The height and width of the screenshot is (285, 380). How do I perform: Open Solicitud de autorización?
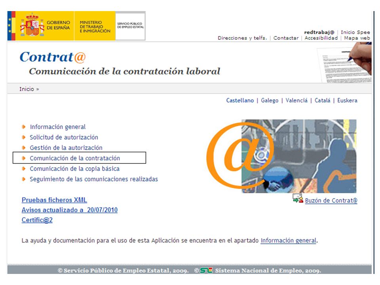64,137
